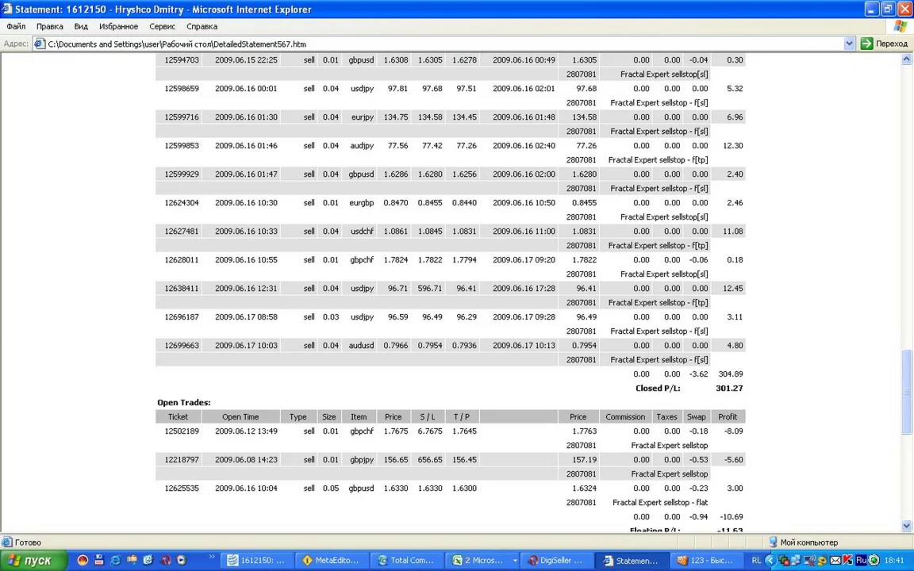This screenshot has height=571, width=914.
Task: Switch to DigiSeller taskbar window
Action: click(x=558, y=561)
